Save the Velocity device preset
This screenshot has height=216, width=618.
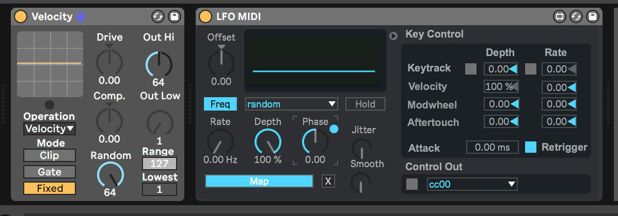coord(174,16)
